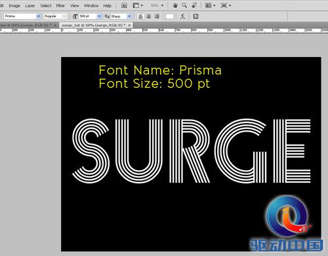Open the Screen Mode icon
This screenshot has height=256, width=328.
[224, 5]
